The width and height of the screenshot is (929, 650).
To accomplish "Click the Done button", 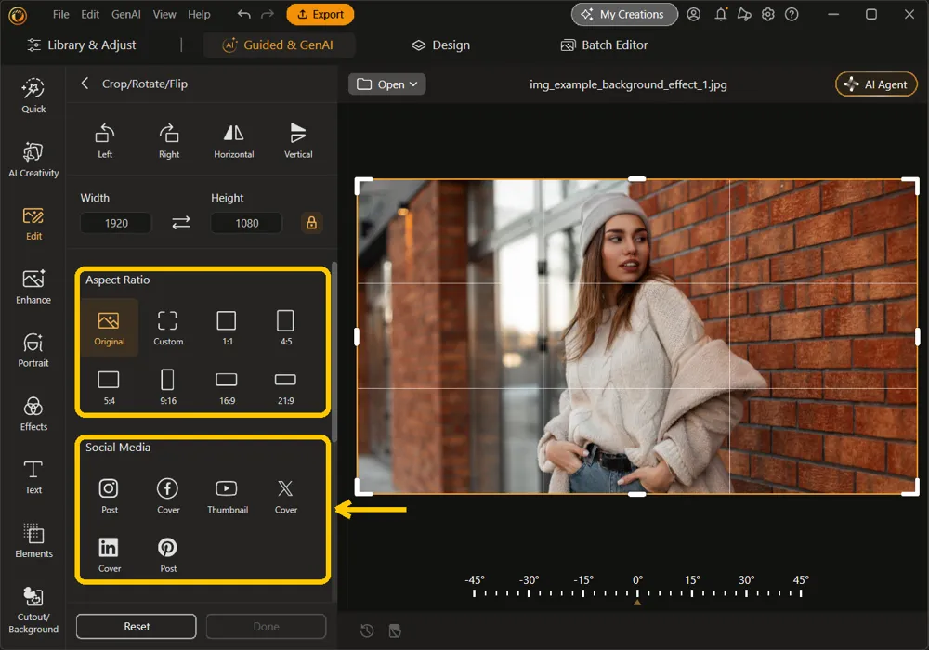I will click(x=266, y=626).
